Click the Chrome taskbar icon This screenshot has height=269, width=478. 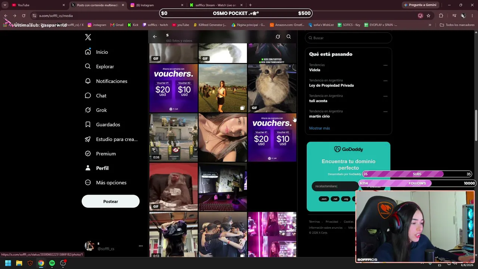41,263
